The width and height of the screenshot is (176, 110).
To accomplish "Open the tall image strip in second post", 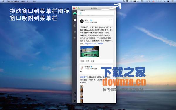I will click(82, 94).
